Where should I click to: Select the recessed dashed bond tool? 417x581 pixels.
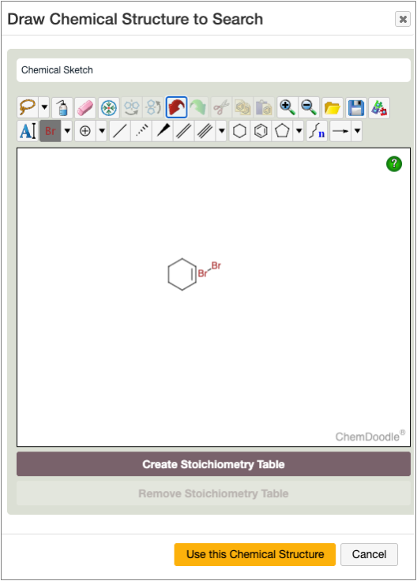141,131
